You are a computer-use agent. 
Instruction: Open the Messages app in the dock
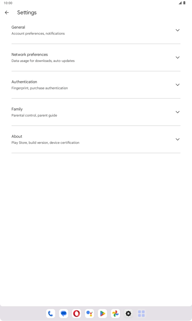pos(64,313)
